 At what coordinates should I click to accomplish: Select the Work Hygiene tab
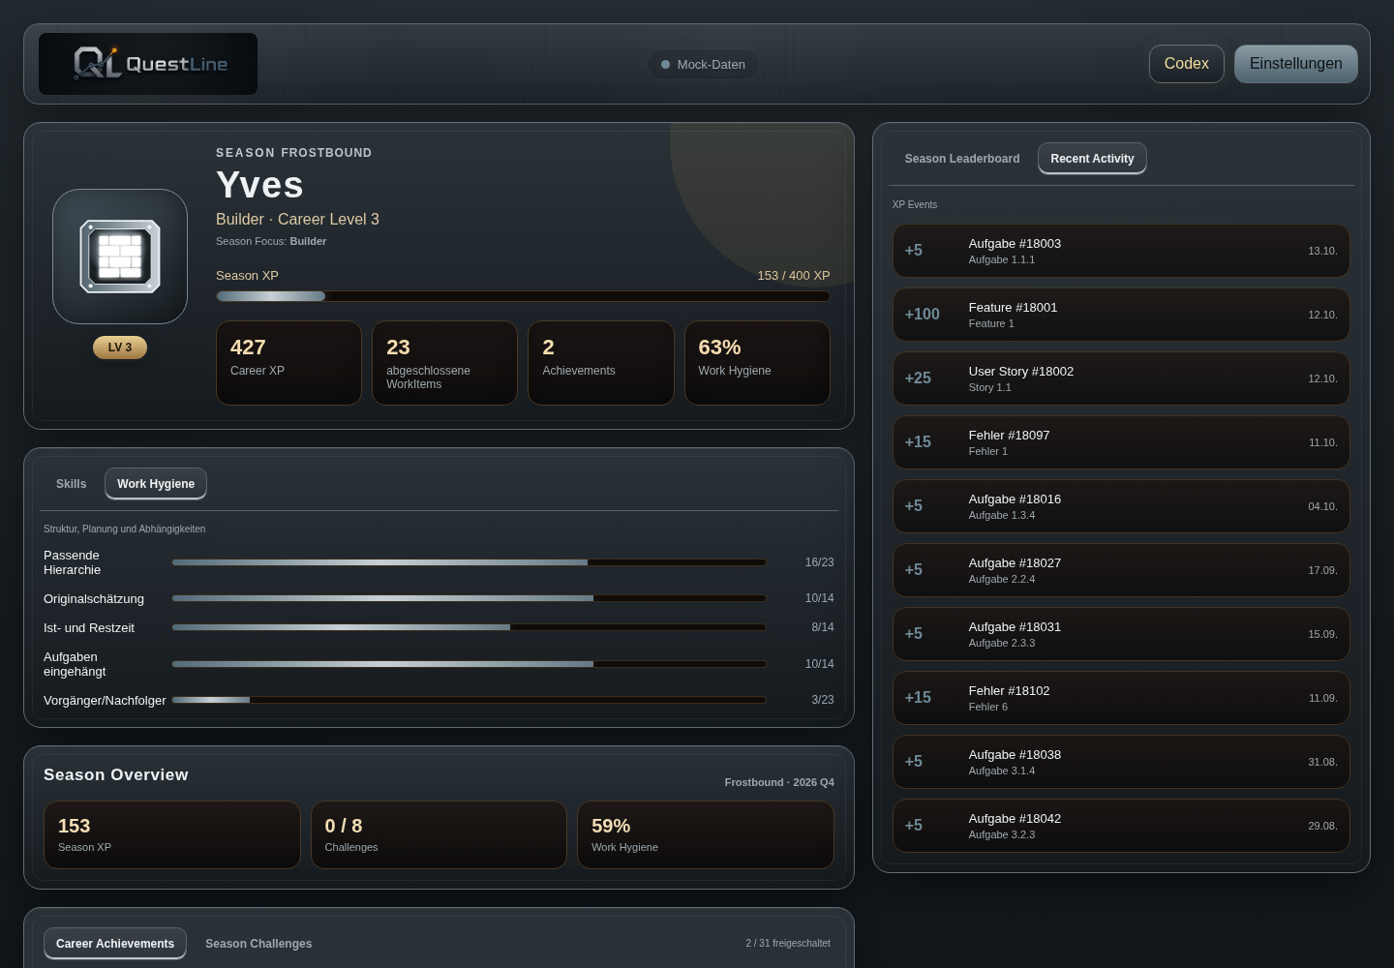[x=156, y=484]
